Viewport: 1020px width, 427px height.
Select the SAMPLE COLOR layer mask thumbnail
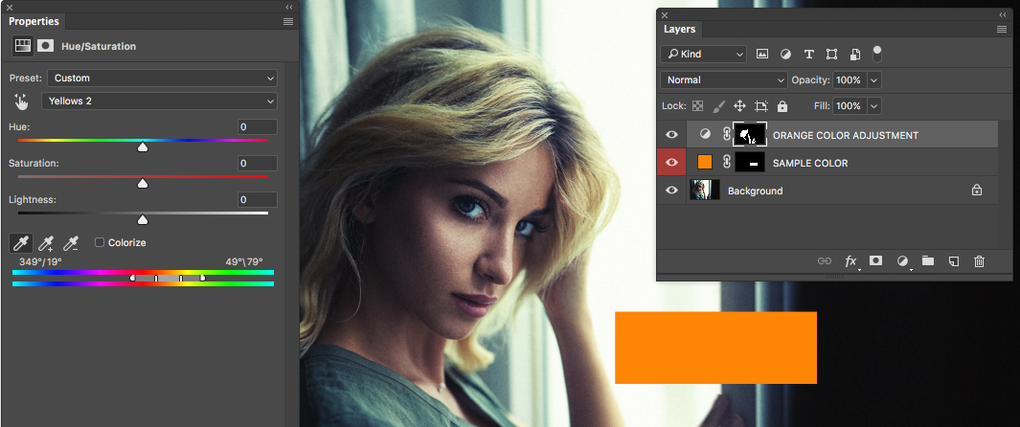pyautogui.click(x=750, y=163)
